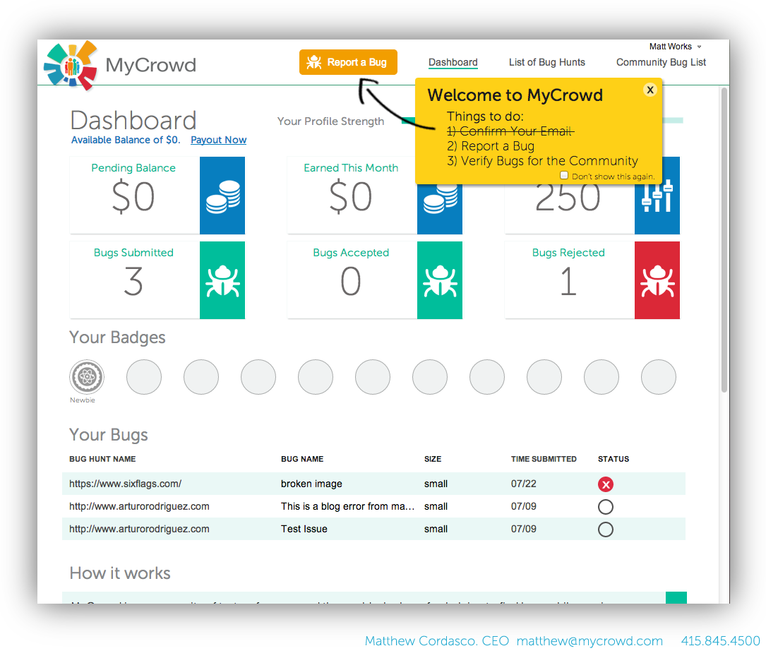
Task: Click the status circle for the blog error bug
Action: pos(606,506)
